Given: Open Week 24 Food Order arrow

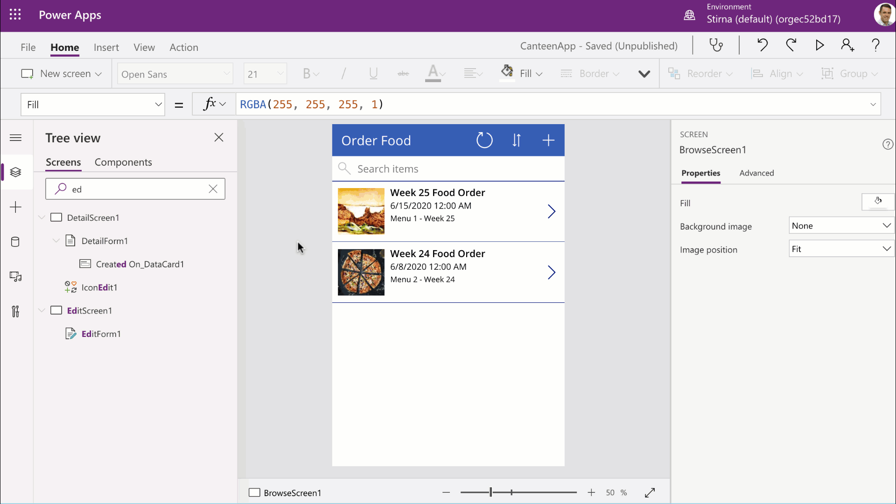Looking at the screenshot, I should 552,273.
